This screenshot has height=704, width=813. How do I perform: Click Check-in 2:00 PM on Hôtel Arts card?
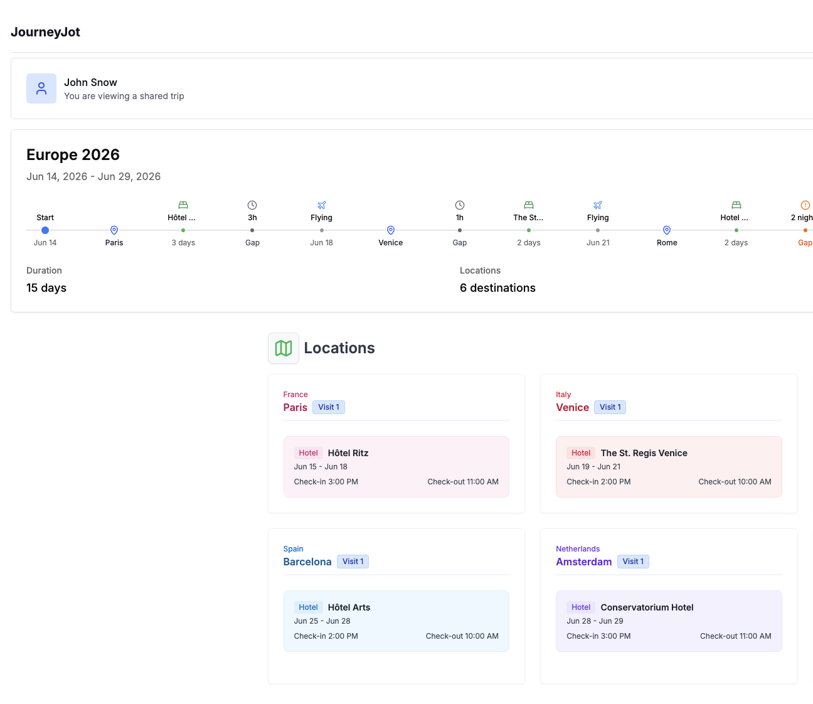[x=326, y=636]
